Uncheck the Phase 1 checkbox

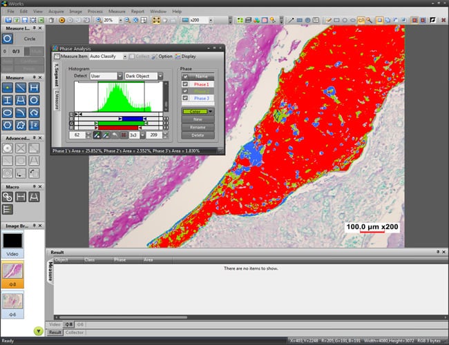tap(184, 83)
